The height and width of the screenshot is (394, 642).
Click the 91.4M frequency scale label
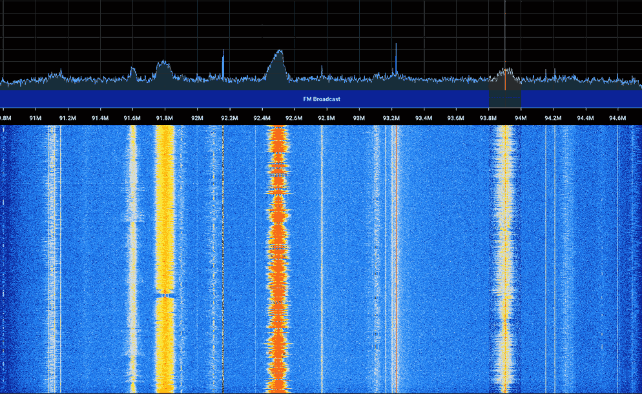[x=100, y=118]
